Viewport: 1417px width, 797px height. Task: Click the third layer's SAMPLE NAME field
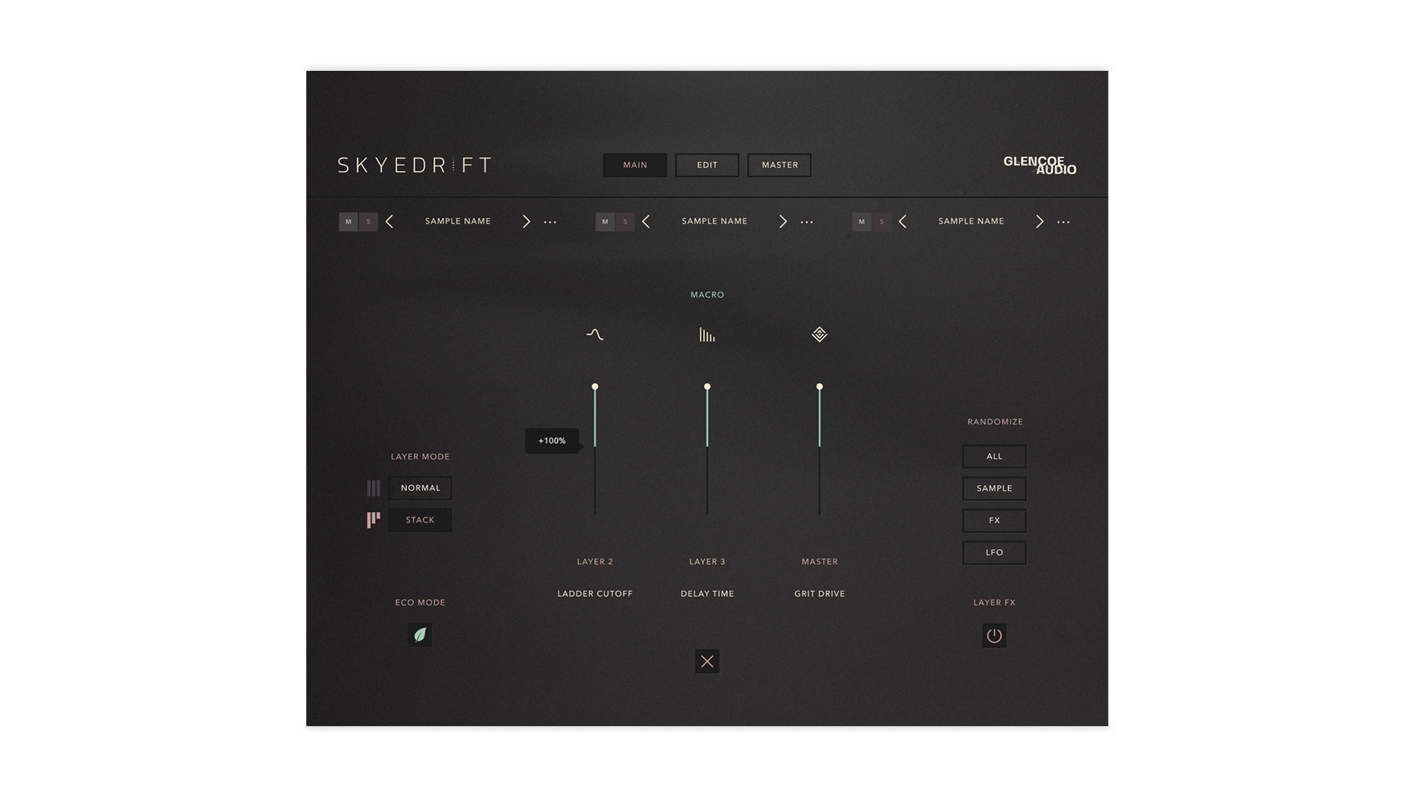point(971,221)
